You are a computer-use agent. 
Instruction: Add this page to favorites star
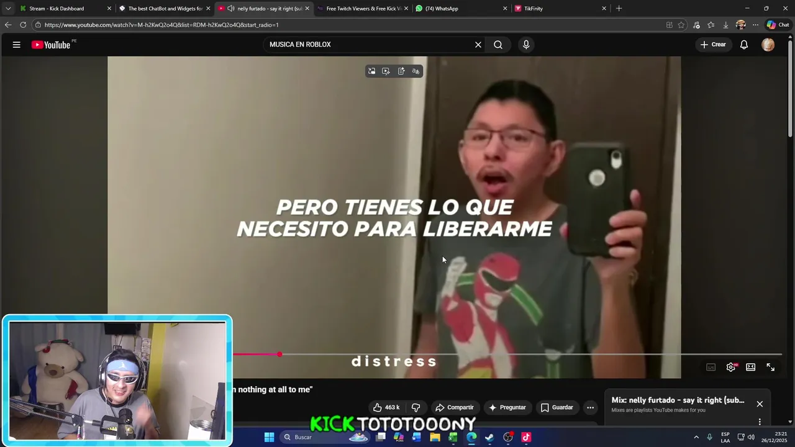point(681,25)
